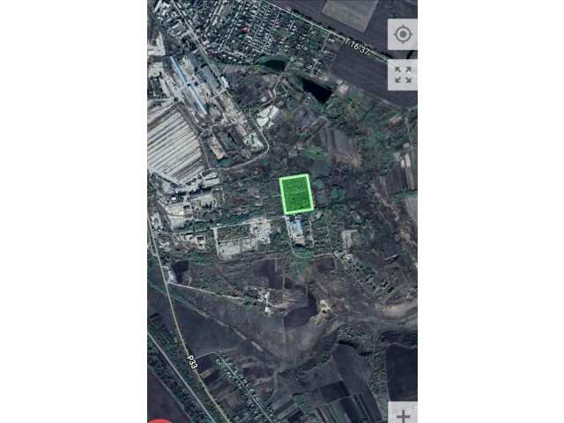The width and height of the screenshot is (564, 423).
Task: Click the white-roofed buildings north of green plot
Action: [267, 115]
